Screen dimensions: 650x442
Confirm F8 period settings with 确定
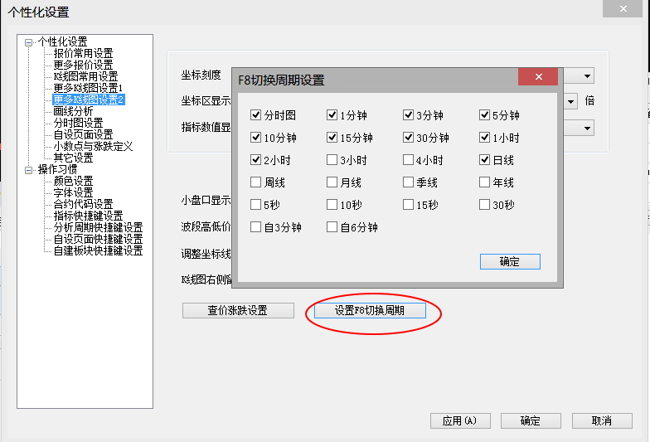(510, 262)
